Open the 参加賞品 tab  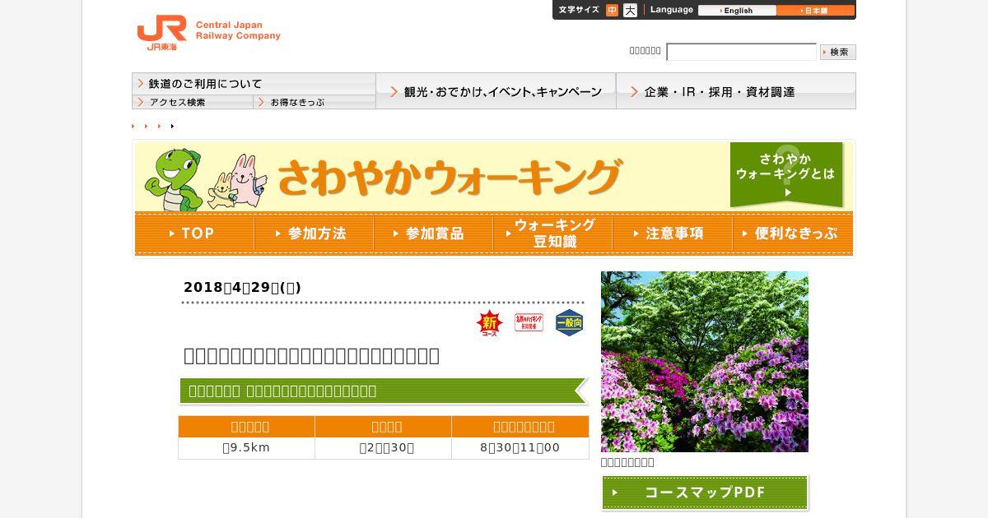(x=433, y=234)
